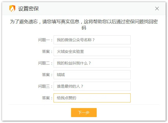Image resolution: width=168 pixels, height=123 pixels.
Task: Click the Huorong flame shield logo
Action: coord(12,9)
